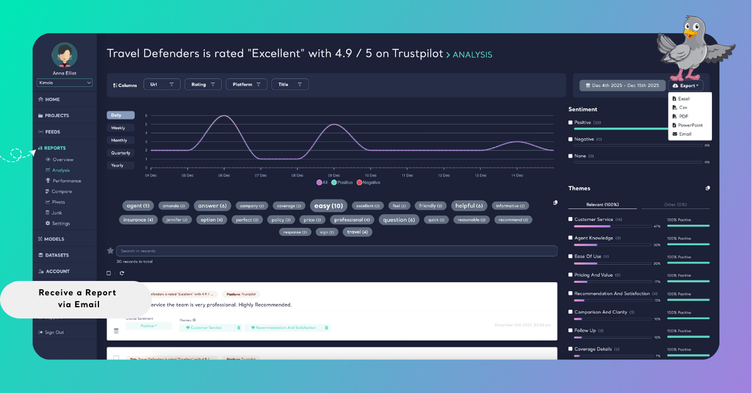Switch the chart to Daily view
Image resolution: width=752 pixels, height=393 pixels.
(x=120, y=115)
